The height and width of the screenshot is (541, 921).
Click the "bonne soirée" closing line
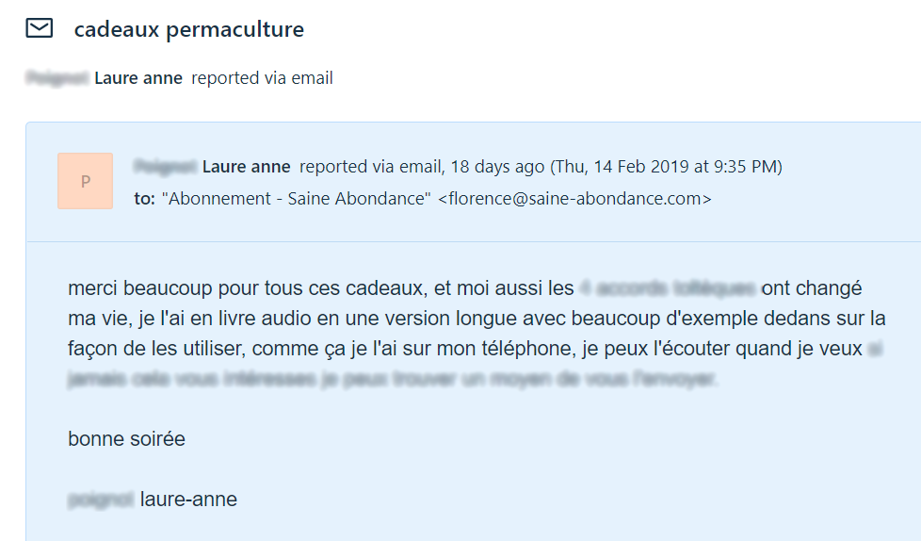click(126, 438)
